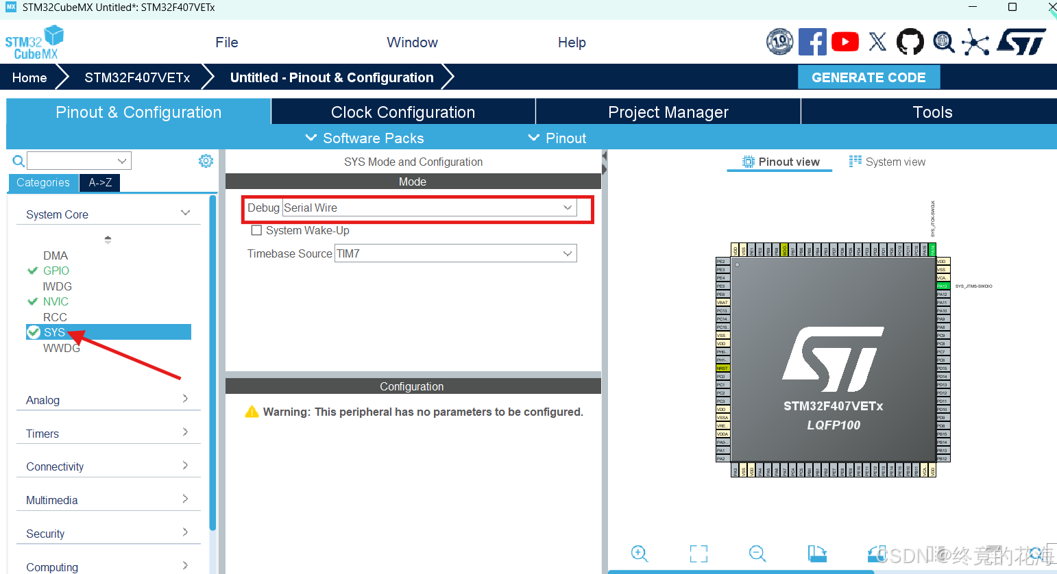Image resolution: width=1057 pixels, height=574 pixels.
Task: Fit chip view to the window
Action: coord(698,553)
